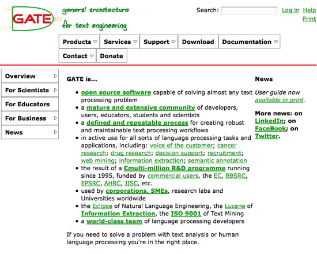Click the GATE logo
Image resolution: width=317 pixels, height=254 pixels.
point(33,18)
